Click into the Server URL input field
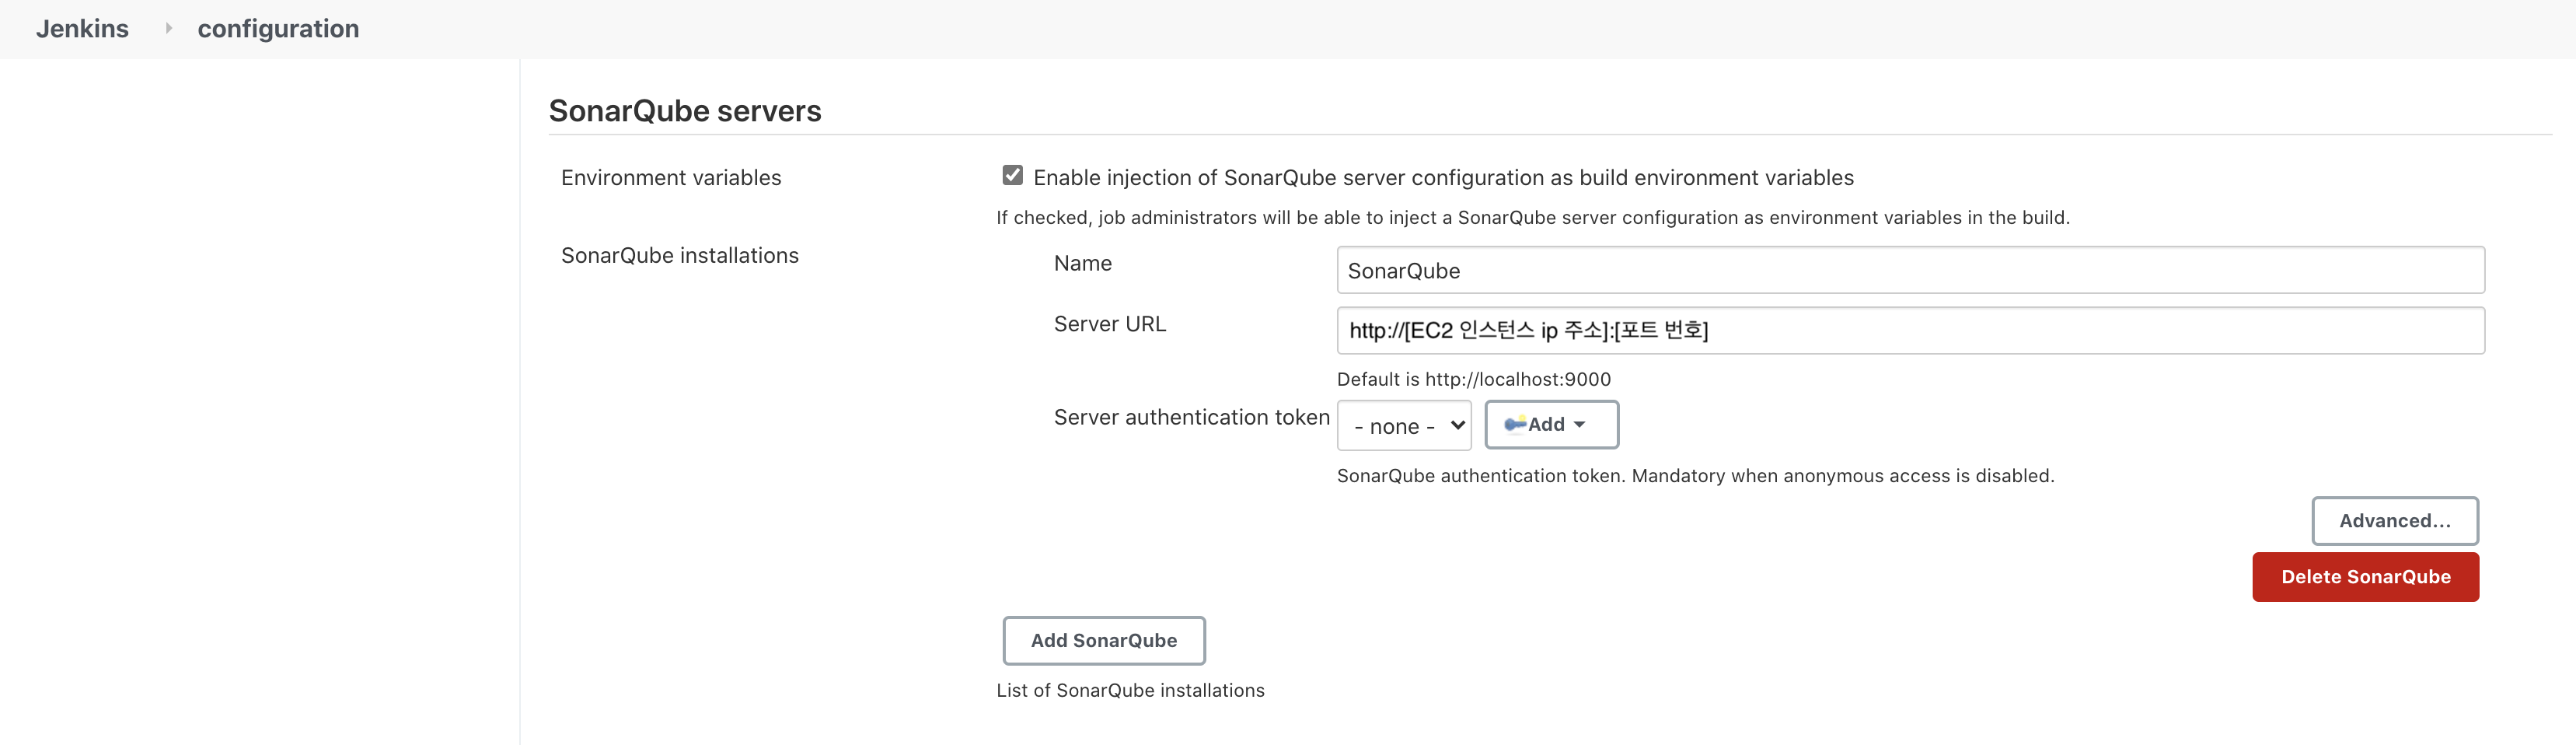Screen dimensions: 2576x745 pyautogui.click(x=1909, y=331)
